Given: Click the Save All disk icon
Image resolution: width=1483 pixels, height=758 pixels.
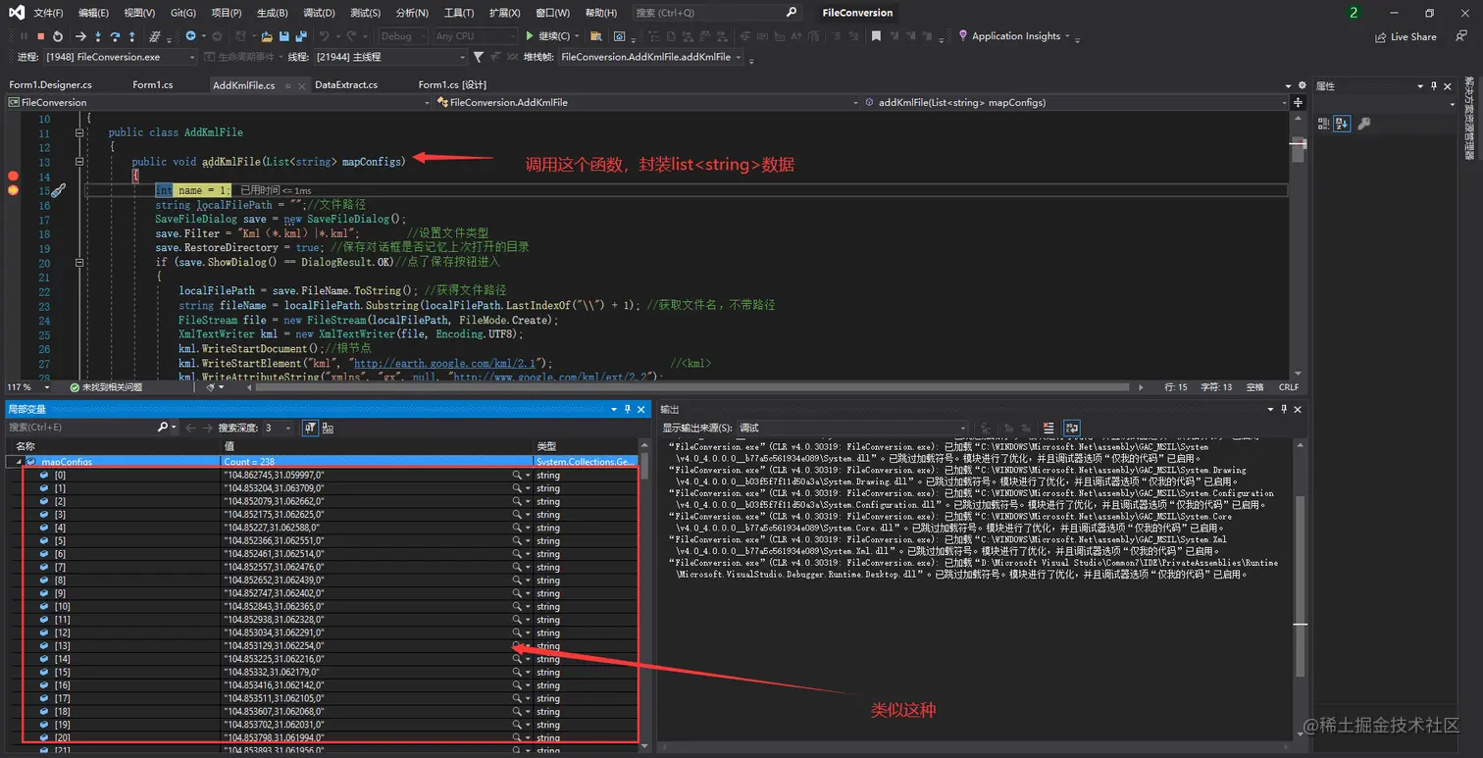Looking at the screenshot, I should point(299,36).
